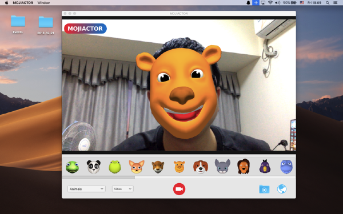Select the green turtle avatar
This screenshot has height=214, width=343.
tap(72, 167)
